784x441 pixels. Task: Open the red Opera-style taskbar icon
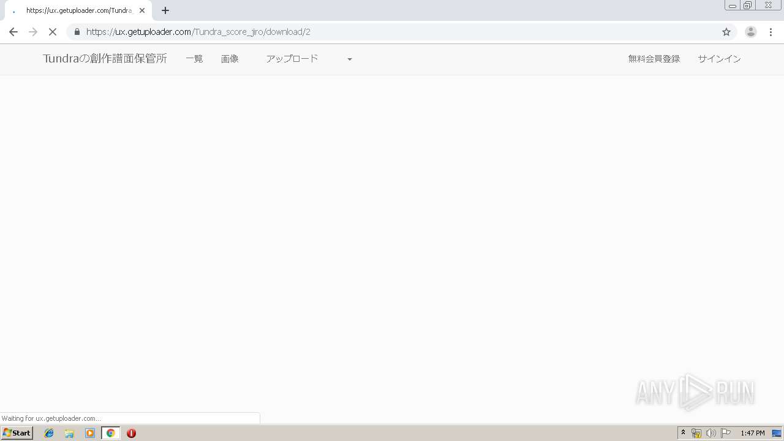coord(131,433)
